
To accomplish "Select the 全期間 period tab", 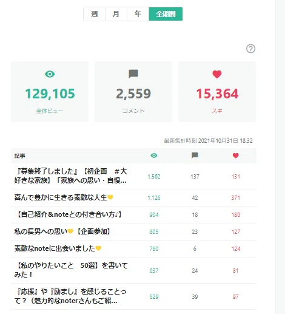I will (166, 14).
